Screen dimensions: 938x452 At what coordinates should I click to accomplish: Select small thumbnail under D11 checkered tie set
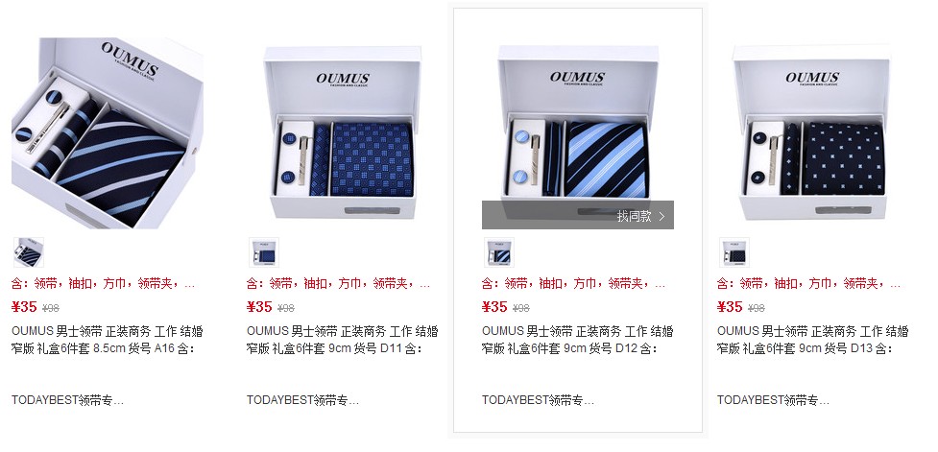coord(264,252)
